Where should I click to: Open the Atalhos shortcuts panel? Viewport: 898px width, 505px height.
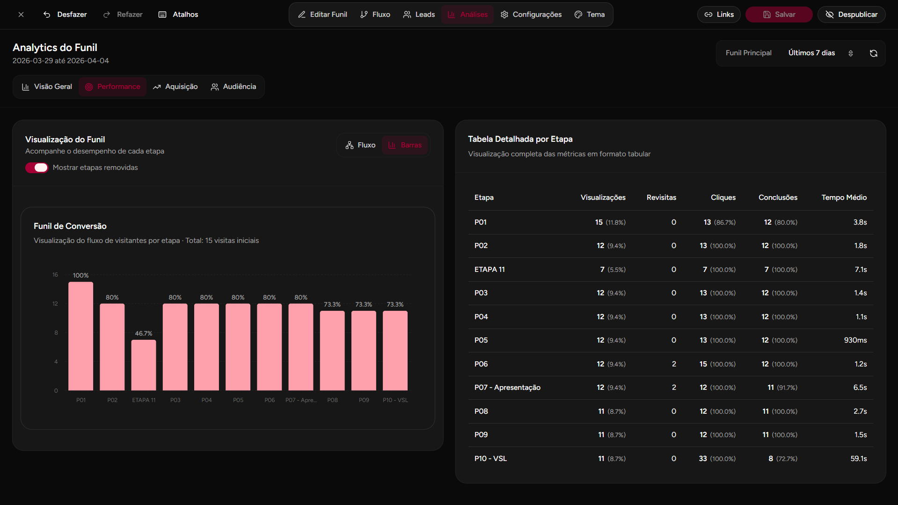[178, 15]
